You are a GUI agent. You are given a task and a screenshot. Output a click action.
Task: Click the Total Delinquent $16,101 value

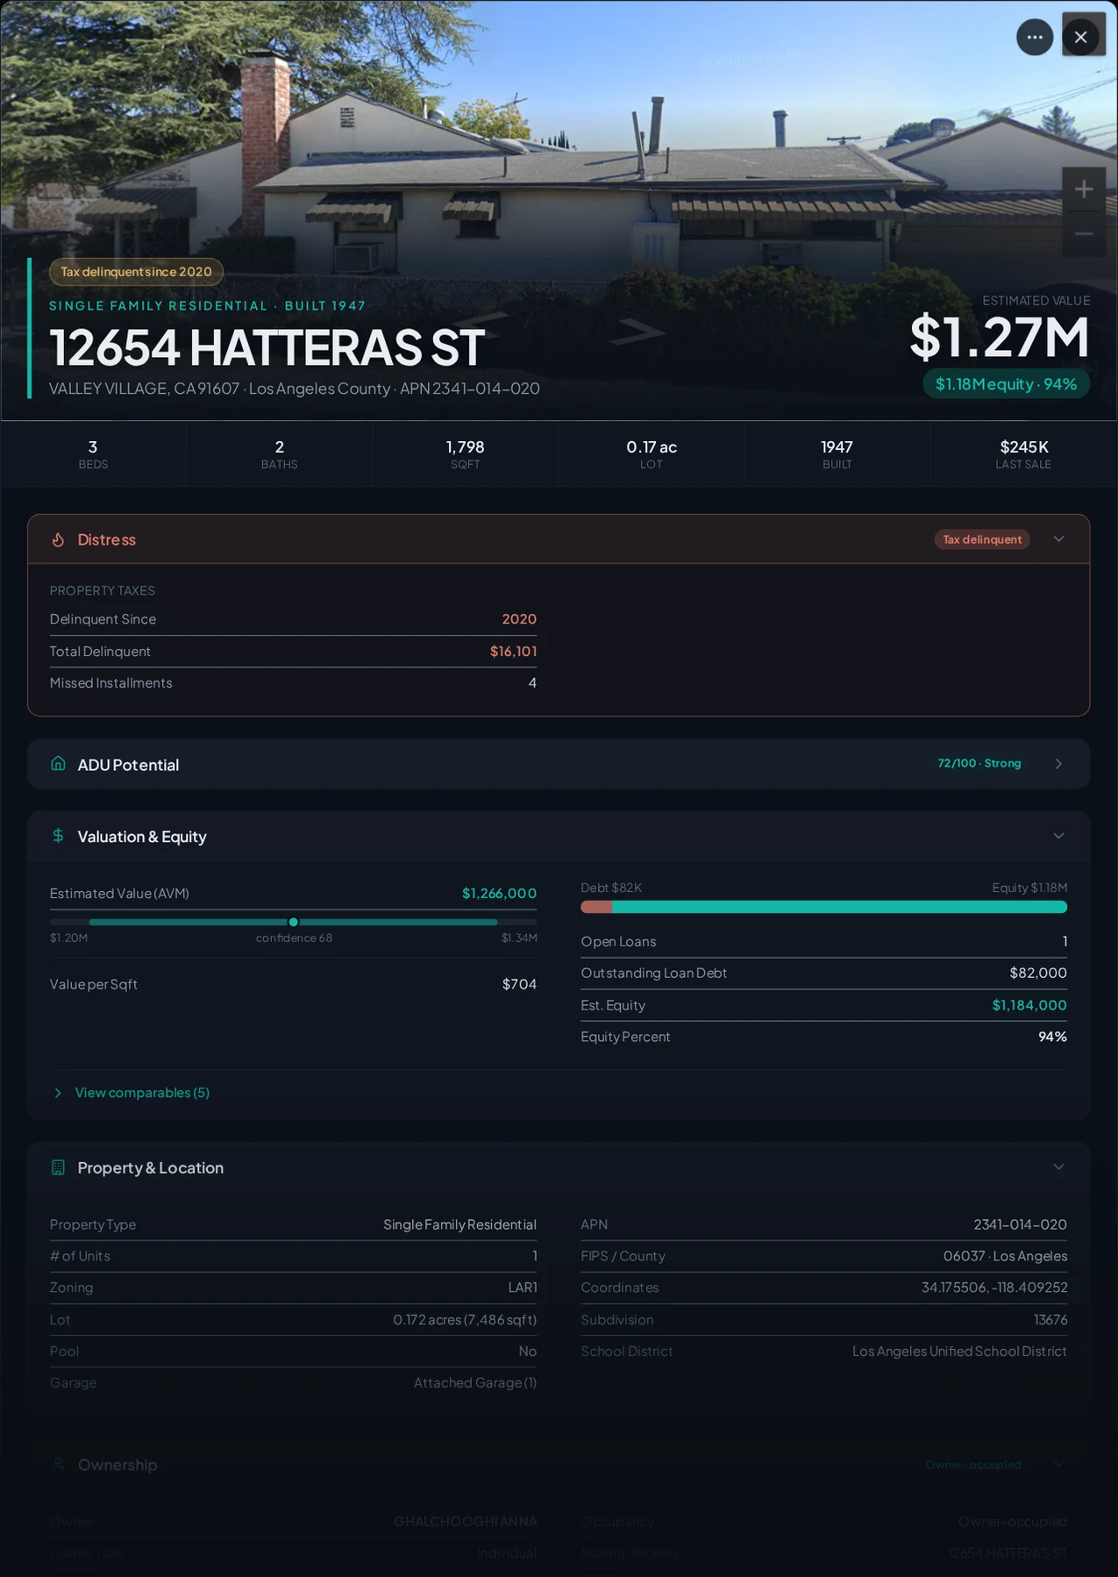(x=513, y=651)
